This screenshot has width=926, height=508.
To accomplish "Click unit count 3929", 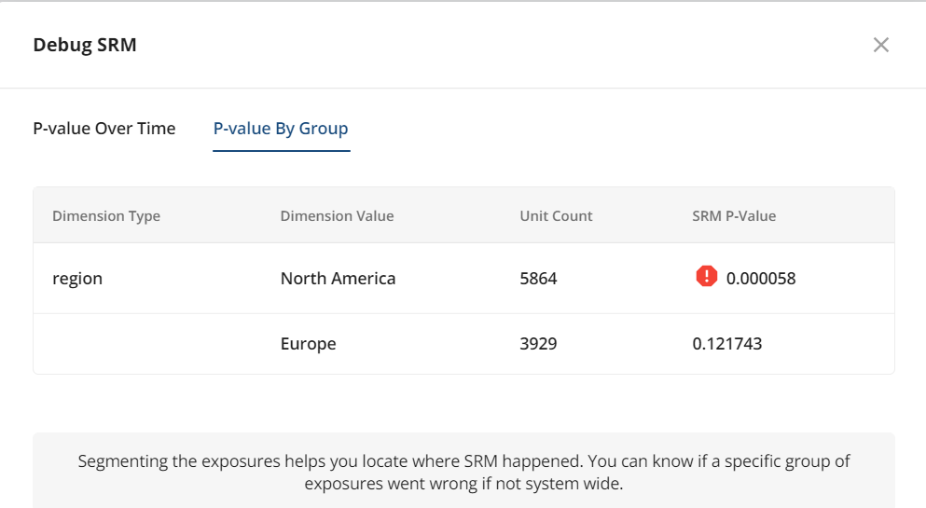I will coord(538,344).
